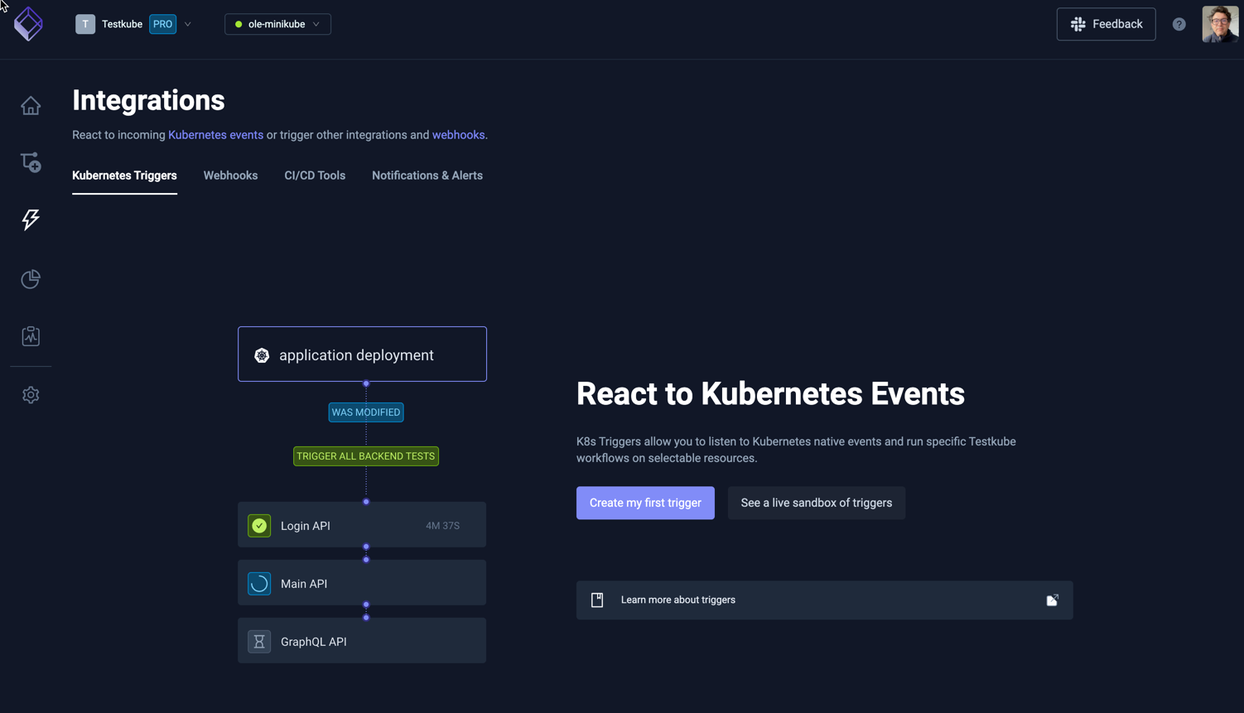1244x713 pixels.
Task: Open the Home page from the sidebar
Action: pyautogui.click(x=30, y=105)
